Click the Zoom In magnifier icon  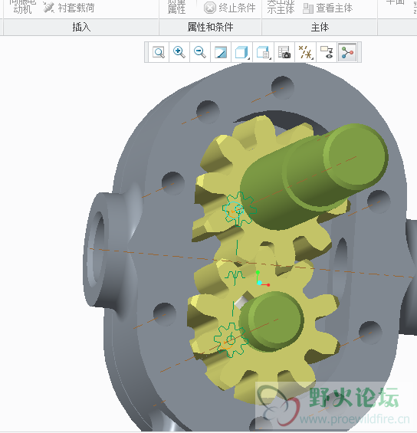pos(179,52)
